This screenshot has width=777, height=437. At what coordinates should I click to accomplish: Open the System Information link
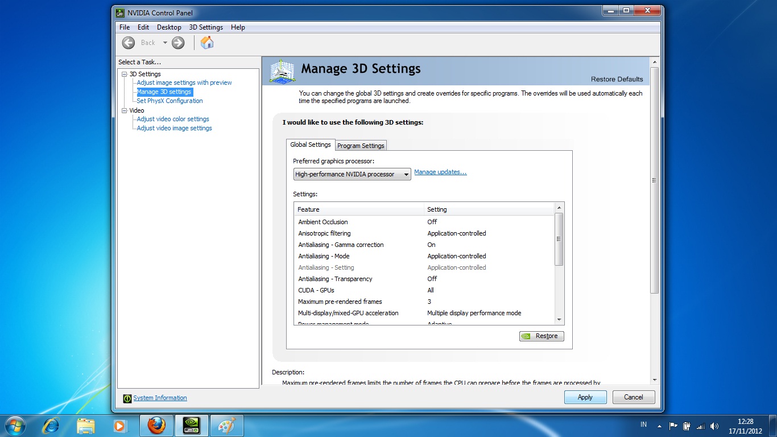click(x=160, y=398)
